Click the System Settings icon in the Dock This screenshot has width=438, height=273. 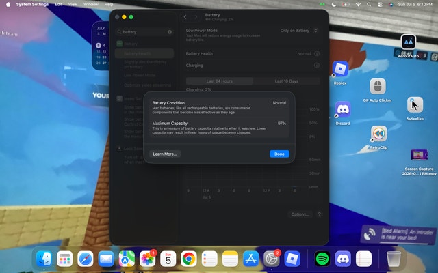(272, 259)
